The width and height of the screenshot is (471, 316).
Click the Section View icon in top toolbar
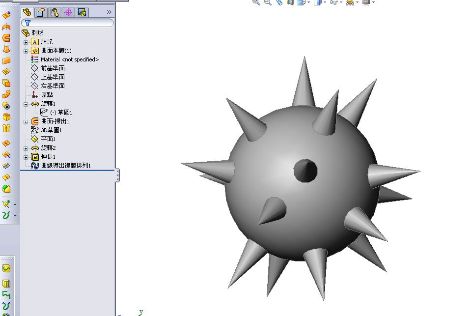pos(290,2)
